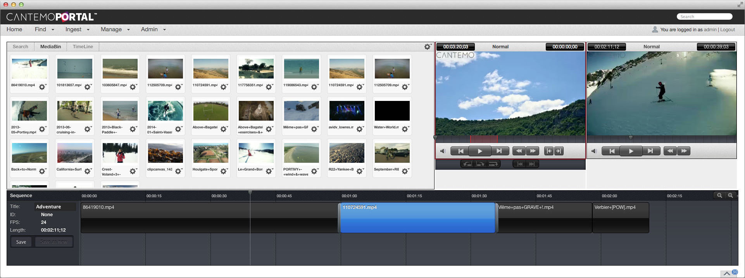Open the Manage menu
The height and width of the screenshot is (278, 745).
pos(115,29)
